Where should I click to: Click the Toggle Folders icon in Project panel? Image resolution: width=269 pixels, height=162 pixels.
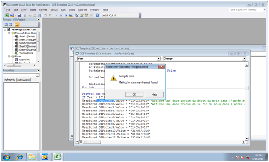(17, 24)
